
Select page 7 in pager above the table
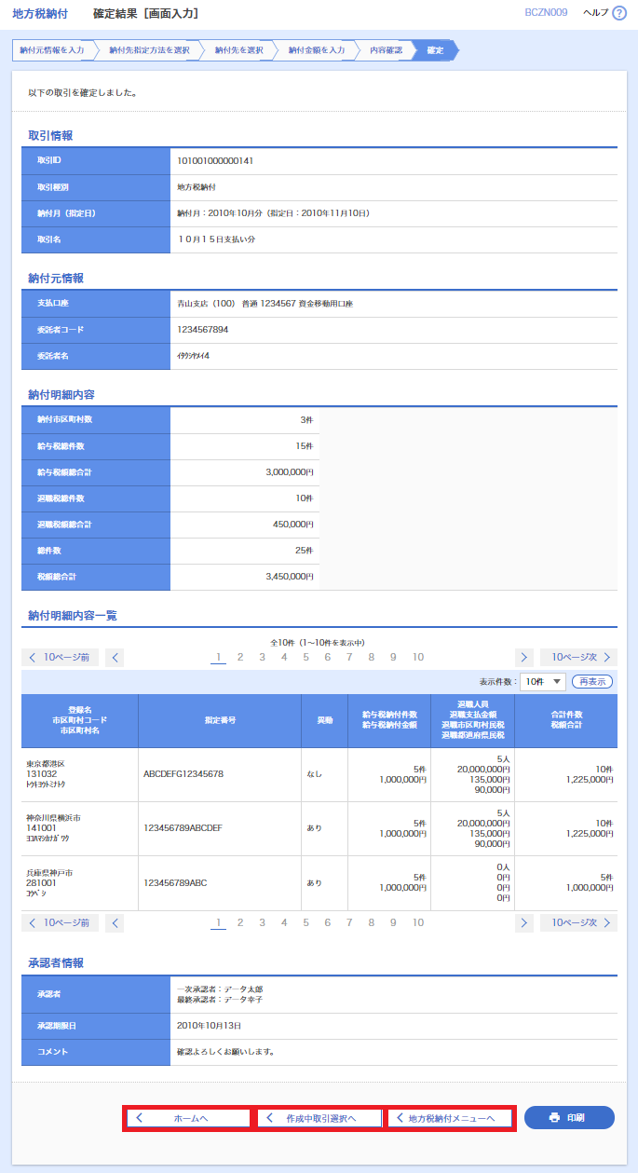pos(349,658)
